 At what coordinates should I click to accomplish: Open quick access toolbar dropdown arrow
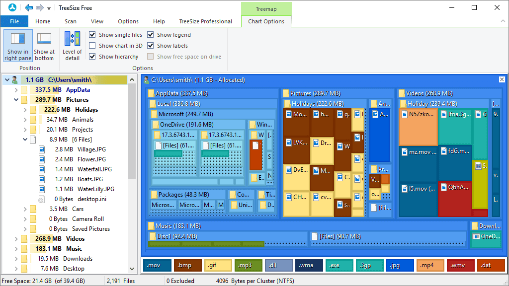pyautogui.click(x=49, y=8)
